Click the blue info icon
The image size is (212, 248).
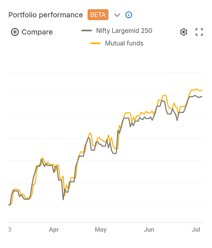point(129,15)
